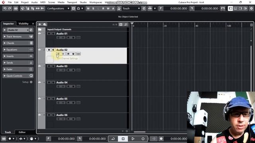Toggle the right zone visibility button
Viewport: 255px width, 143px height.
point(240,8)
